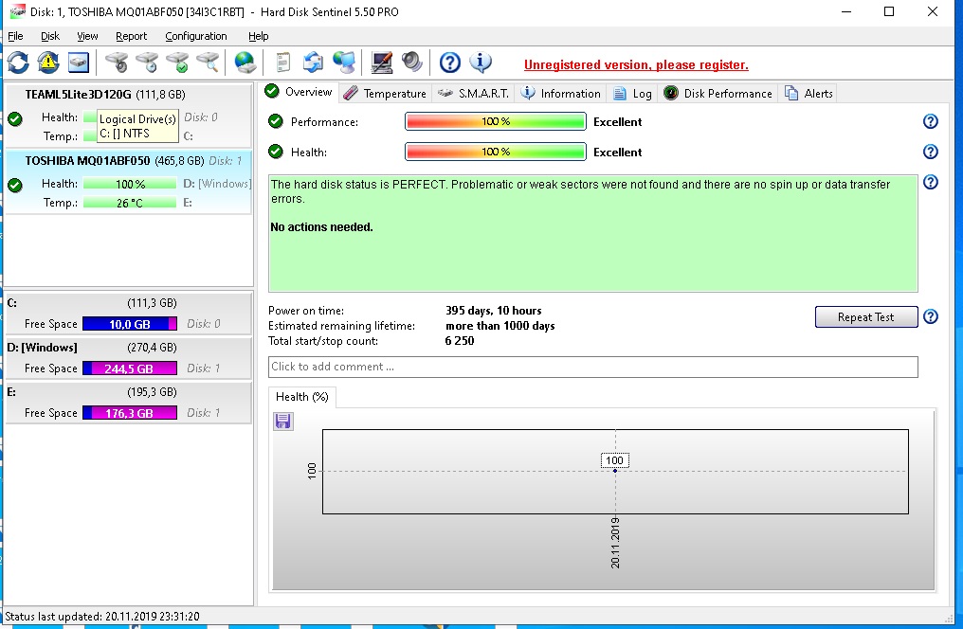Click the TOSHIBA temperature 26 °C bar
The image size is (963, 629).
coord(130,203)
